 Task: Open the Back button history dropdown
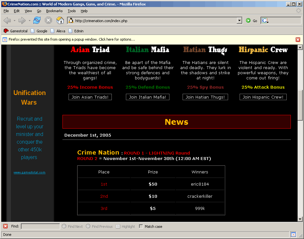[x=14, y=21]
